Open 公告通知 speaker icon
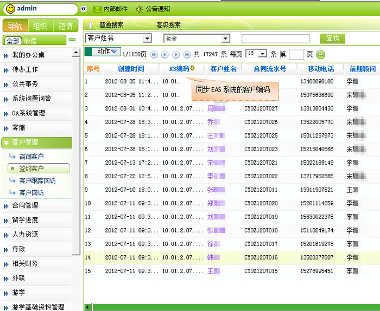 (x=140, y=9)
